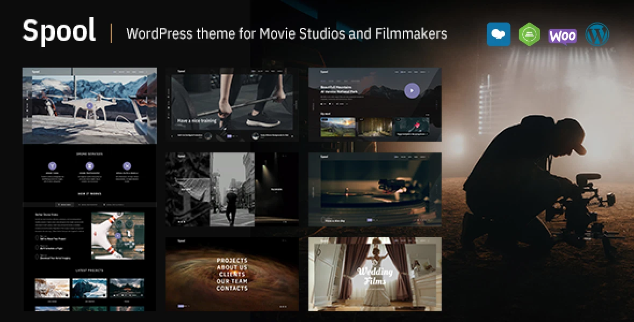Click the third purple service icon
The height and width of the screenshot is (322, 634).
[x=127, y=166]
